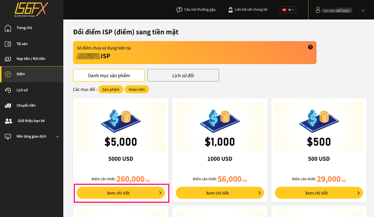The image size is (374, 217).
Task: Open Giới thiệu bạn bè people icon
Action: pos(9,121)
